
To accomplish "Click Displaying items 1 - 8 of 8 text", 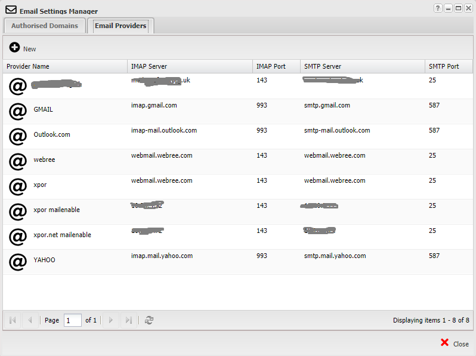I will coord(431,320).
